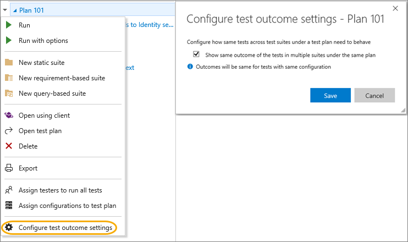Click the Export printer icon
The height and width of the screenshot is (242, 408).
click(x=9, y=168)
